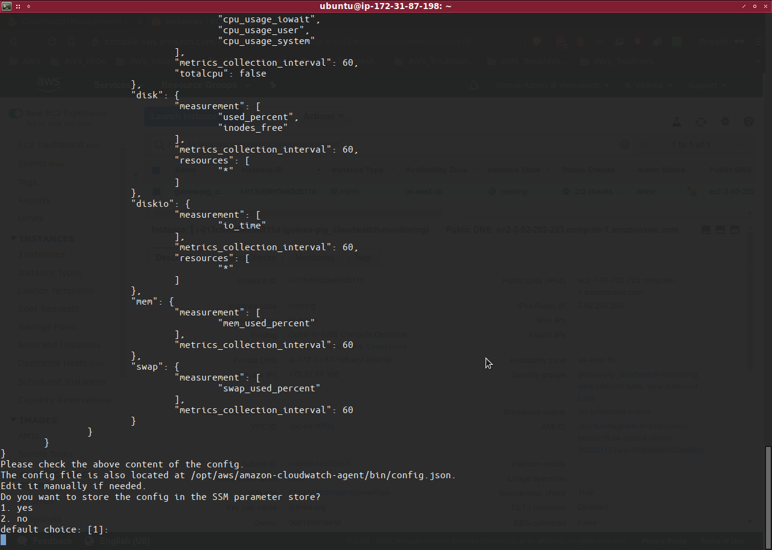Click the "default choice: [1]:" prompt
The width and height of the screenshot is (772, 550).
point(54,529)
